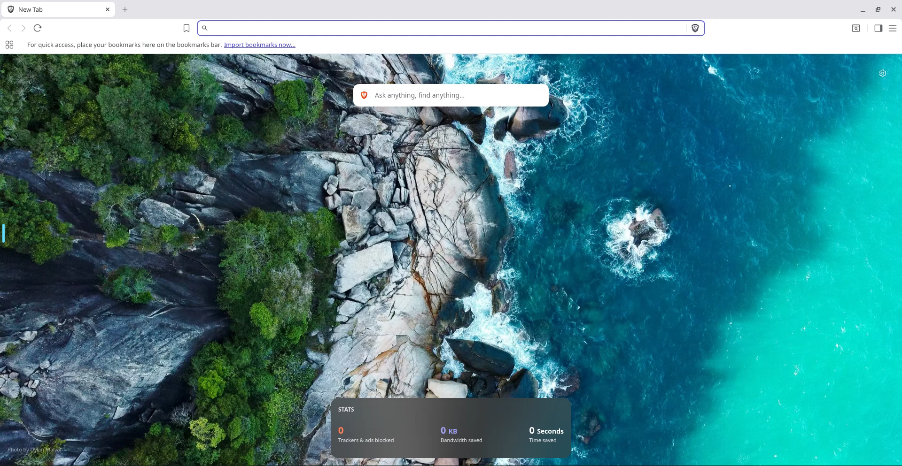Open the customize dashboard gear icon
902x466 pixels.
click(x=882, y=73)
